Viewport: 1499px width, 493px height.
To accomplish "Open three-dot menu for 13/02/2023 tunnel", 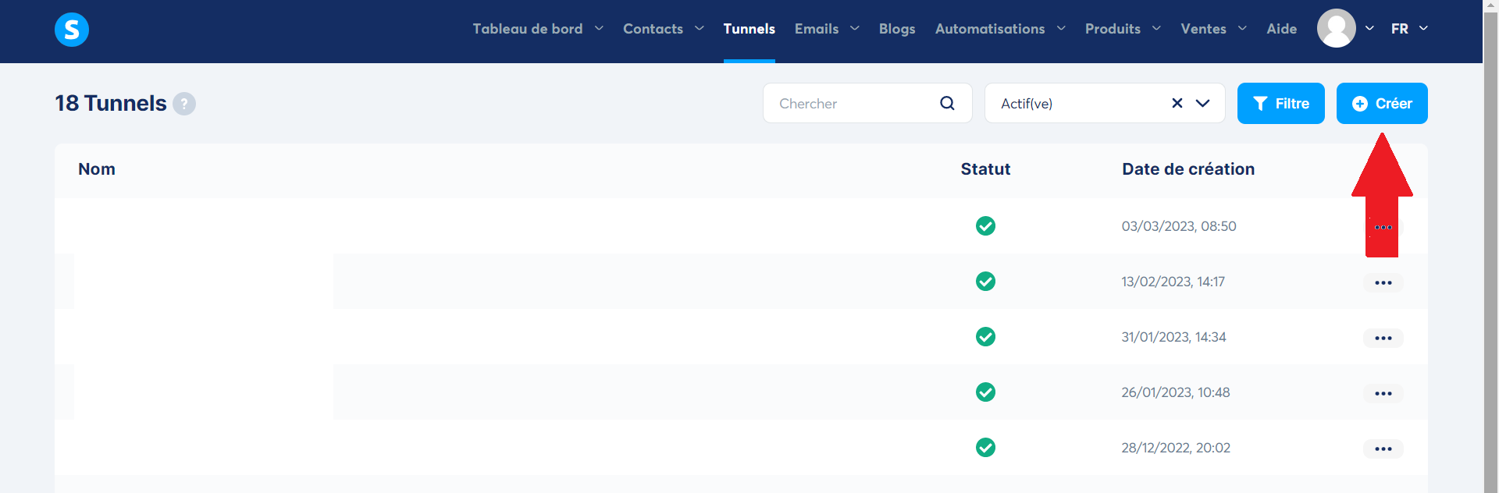I will (1383, 282).
